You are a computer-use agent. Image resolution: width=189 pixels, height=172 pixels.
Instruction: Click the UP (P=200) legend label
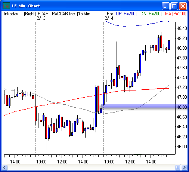pyautogui.click(x=126, y=14)
